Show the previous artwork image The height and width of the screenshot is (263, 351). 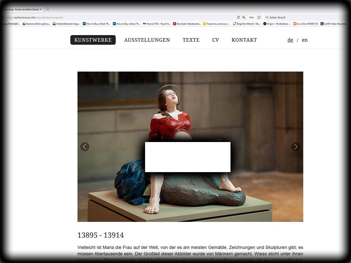tap(85, 147)
